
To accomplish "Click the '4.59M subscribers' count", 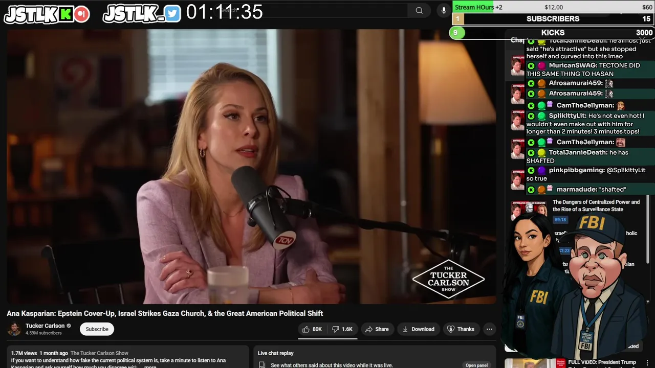I will coord(43,333).
